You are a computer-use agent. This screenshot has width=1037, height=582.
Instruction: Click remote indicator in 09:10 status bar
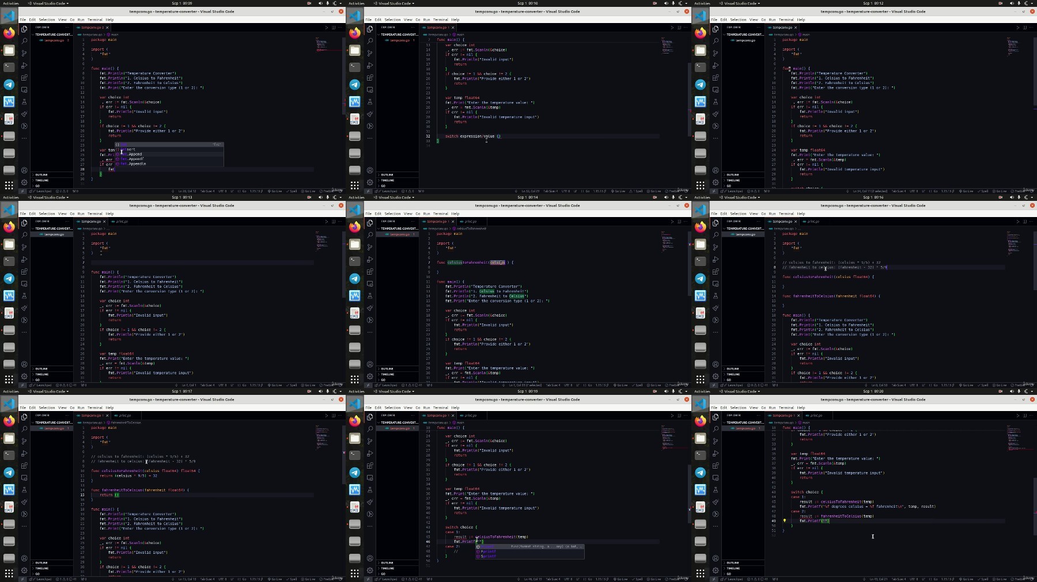[x=369, y=191]
